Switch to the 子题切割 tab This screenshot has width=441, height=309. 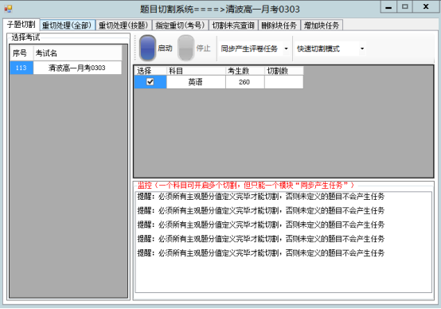21,25
